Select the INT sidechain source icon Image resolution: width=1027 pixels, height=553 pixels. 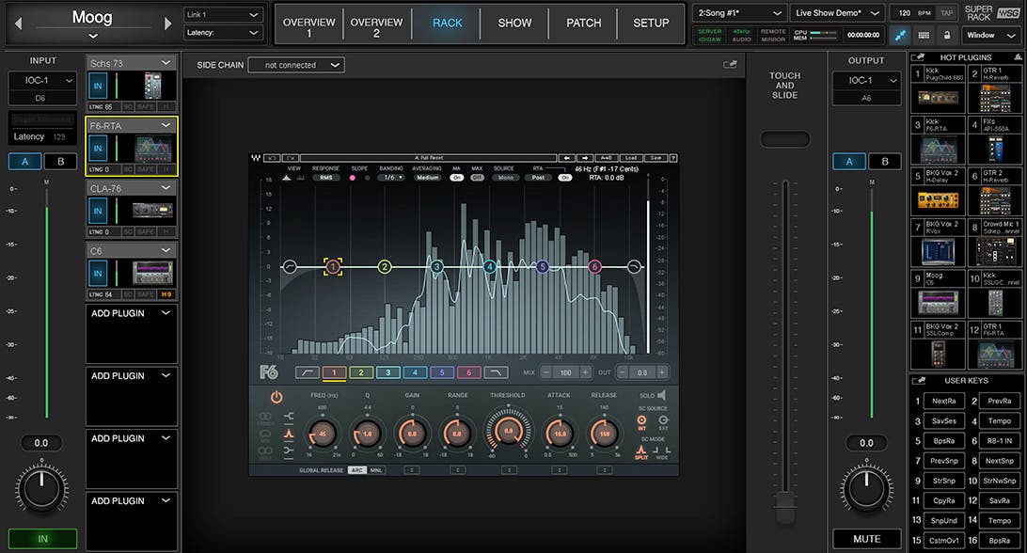click(x=641, y=419)
